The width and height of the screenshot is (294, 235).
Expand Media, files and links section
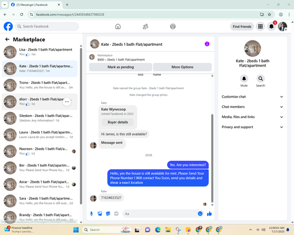tap(252, 117)
